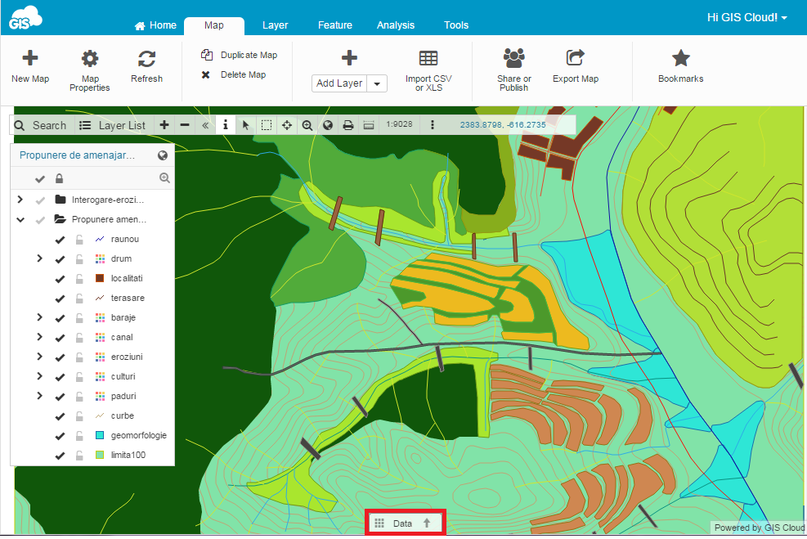The height and width of the screenshot is (539, 807).
Task: Click the New Map plus icon
Action: click(30, 57)
